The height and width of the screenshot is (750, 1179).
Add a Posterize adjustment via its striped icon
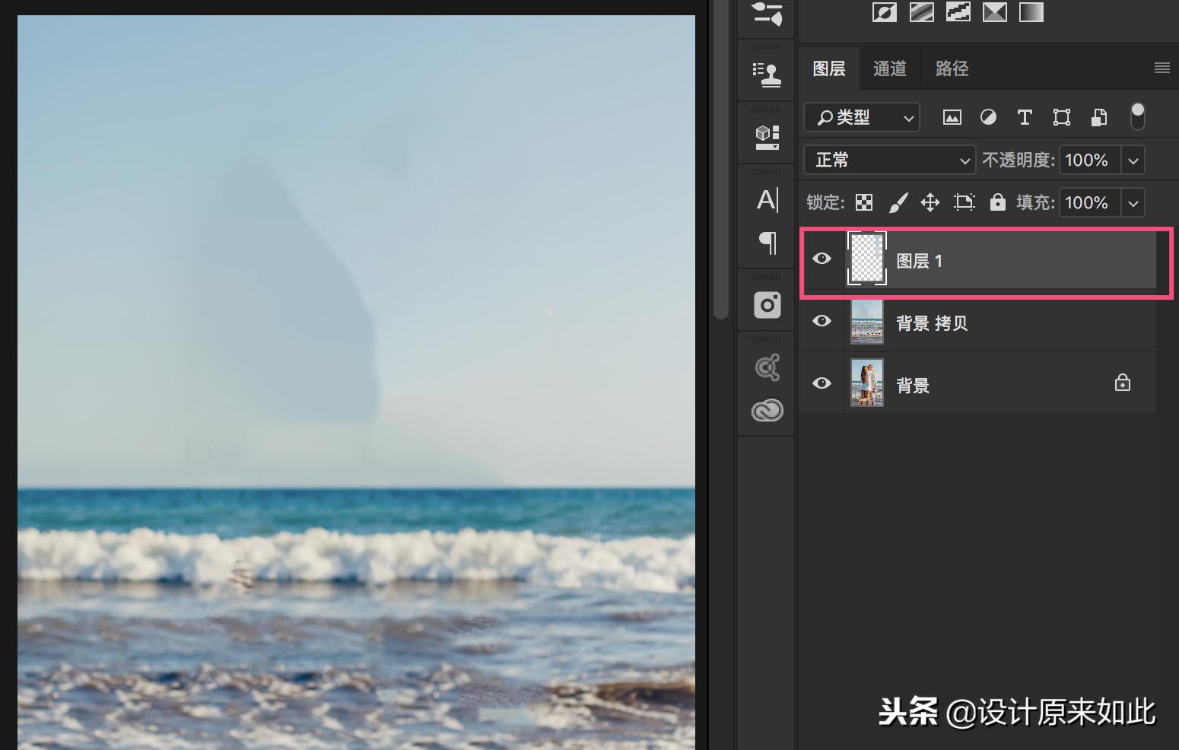tap(921, 12)
